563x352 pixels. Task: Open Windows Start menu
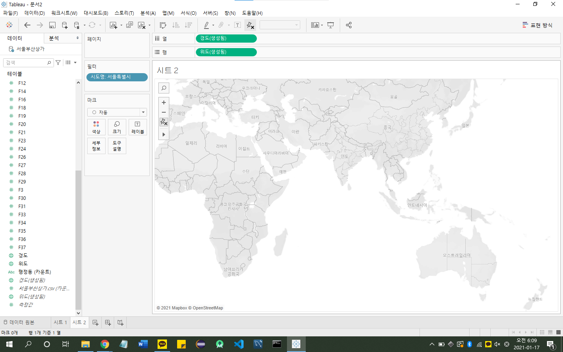9,344
